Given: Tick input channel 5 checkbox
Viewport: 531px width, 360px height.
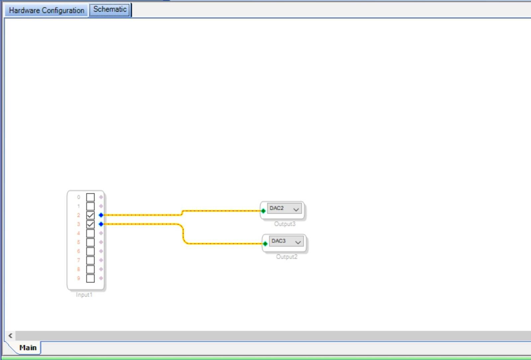Looking at the screenshot, I should pyautogui.click(x=90, y=242).
